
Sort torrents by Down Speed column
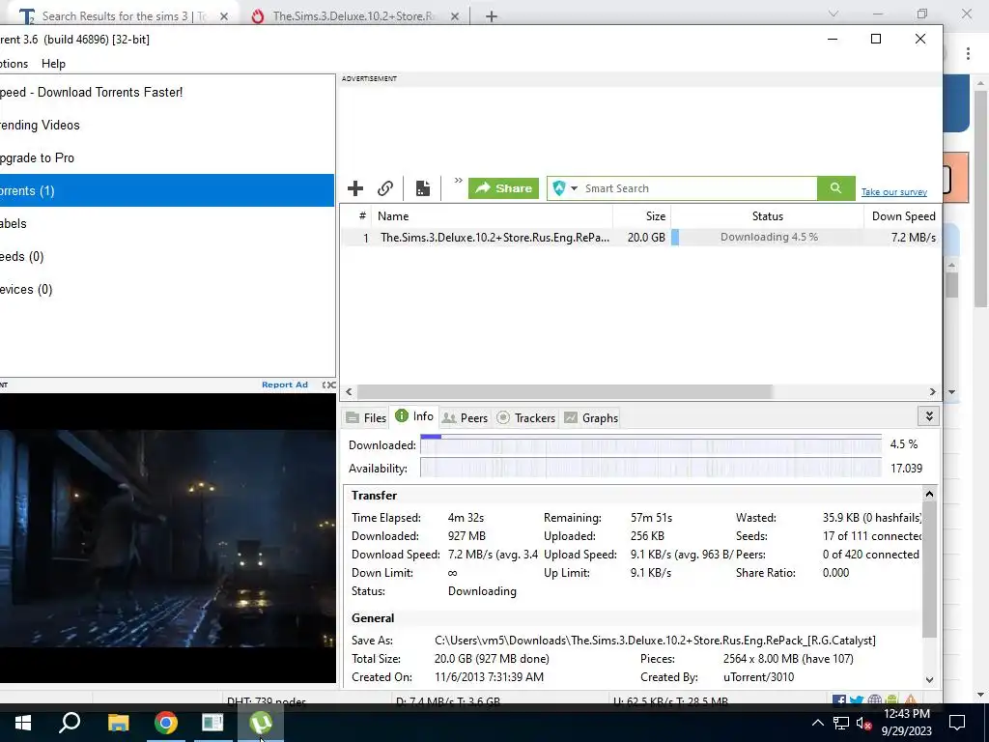[903, 215]
